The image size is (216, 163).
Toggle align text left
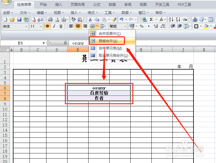71,26
